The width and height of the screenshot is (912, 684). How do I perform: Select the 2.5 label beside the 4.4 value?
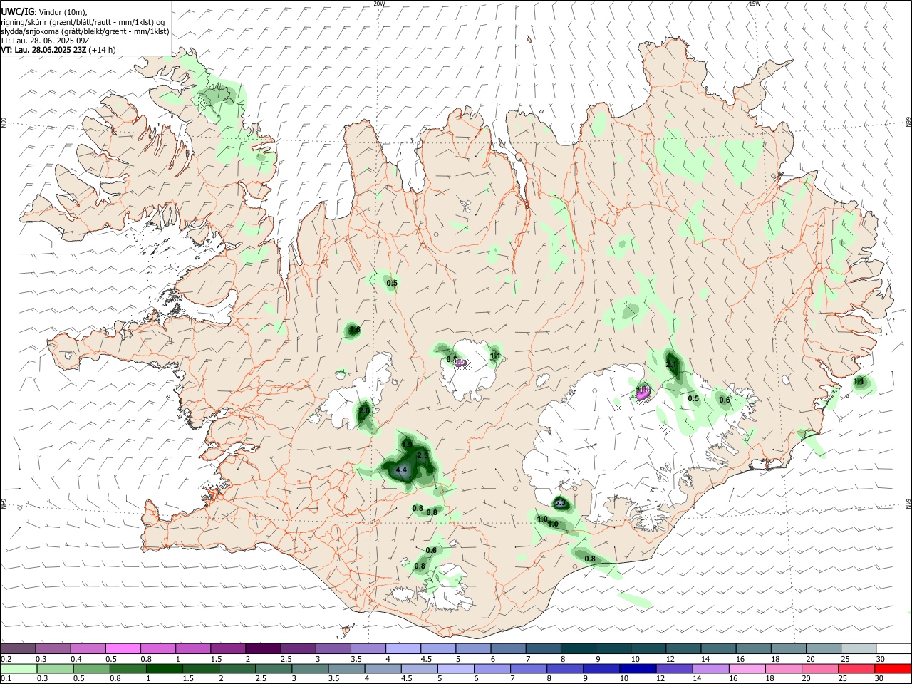coord(422,455)
